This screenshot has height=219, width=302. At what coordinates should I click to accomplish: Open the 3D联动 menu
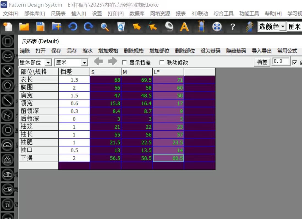pyautogui.click(x=199, y=13)
